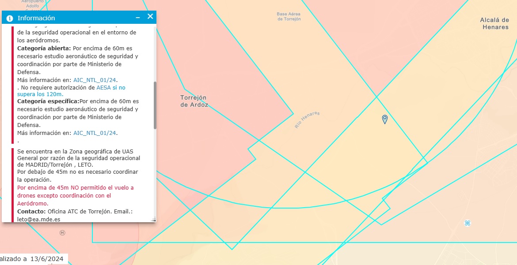Click the blue drone marker icon
The width and height of the screenshot is (517, 265).
(468, 223)
